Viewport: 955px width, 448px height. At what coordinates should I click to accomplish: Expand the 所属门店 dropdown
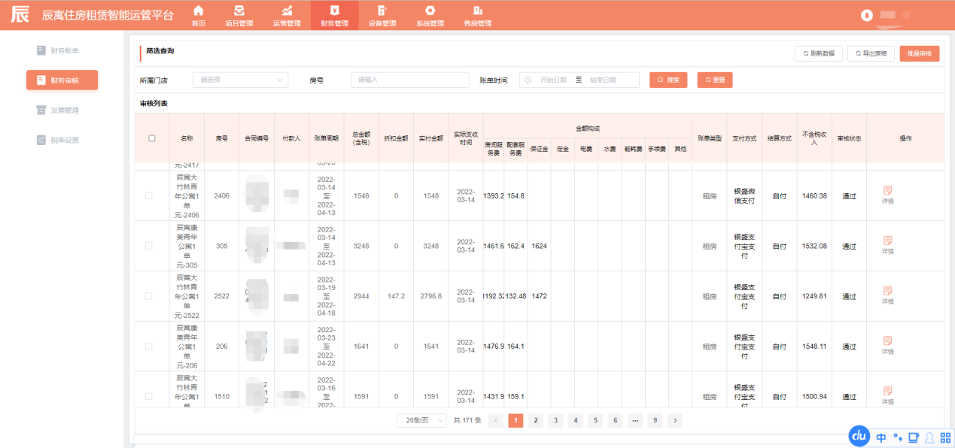coord(240,80)
